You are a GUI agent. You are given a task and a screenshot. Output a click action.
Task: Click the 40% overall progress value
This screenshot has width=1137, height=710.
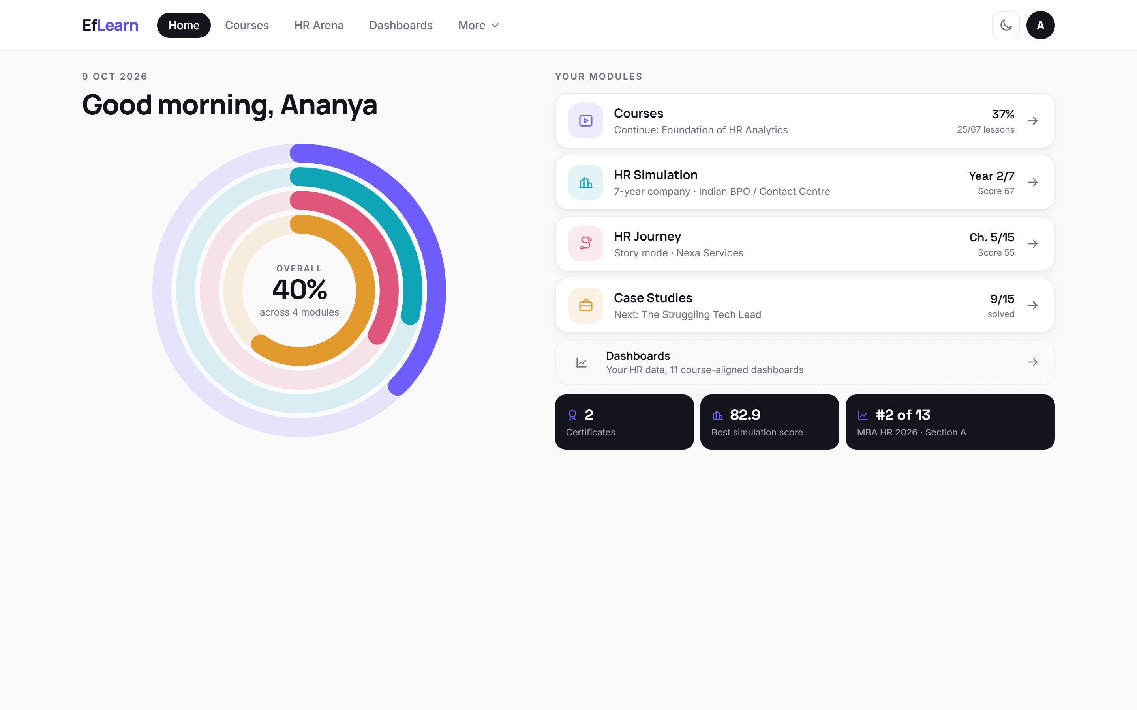click(x=299, y=289)
